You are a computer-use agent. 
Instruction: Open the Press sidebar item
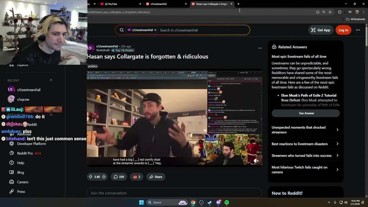[x=21, y=191]
